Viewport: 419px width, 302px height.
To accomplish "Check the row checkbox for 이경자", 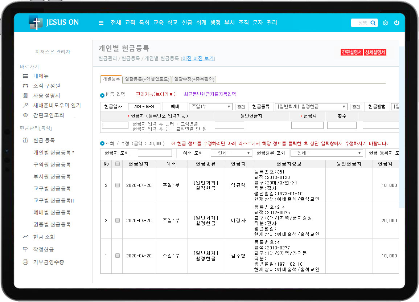I will tap(117, 220).
